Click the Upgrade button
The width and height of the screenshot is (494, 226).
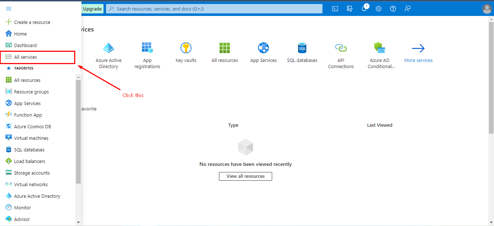(92, 9)
